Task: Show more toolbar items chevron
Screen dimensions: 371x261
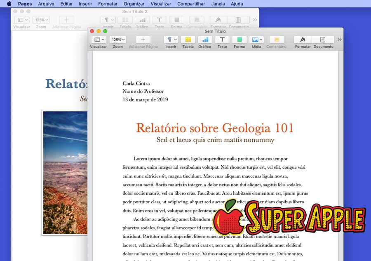Action: point(339,40)
